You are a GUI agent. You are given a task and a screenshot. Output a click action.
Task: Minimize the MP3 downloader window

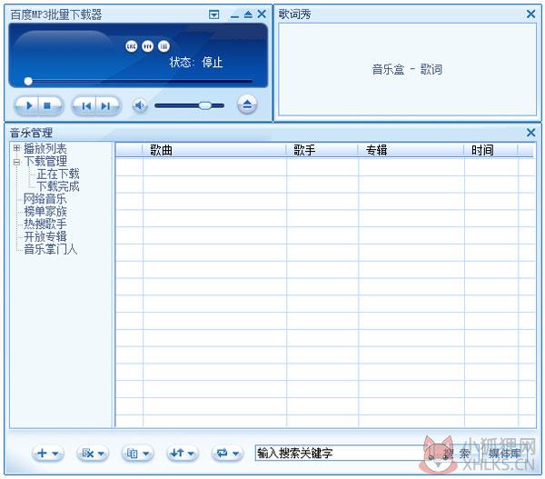coord(234,15)
